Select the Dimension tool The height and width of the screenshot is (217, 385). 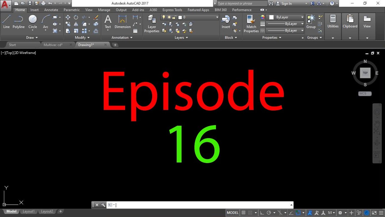122,22
